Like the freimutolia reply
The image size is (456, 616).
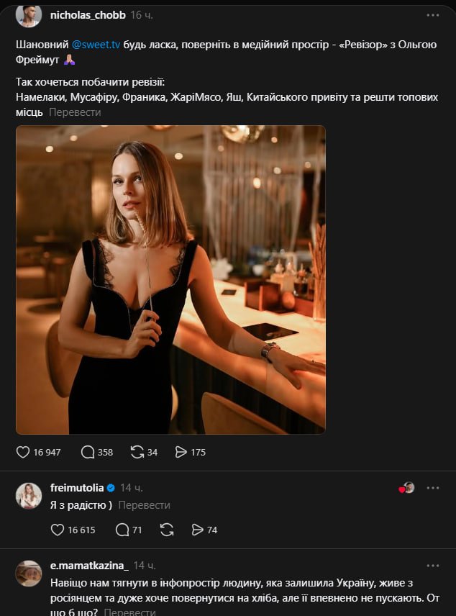58,530
